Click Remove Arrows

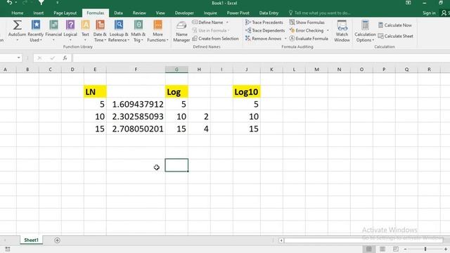coord(263,39)
